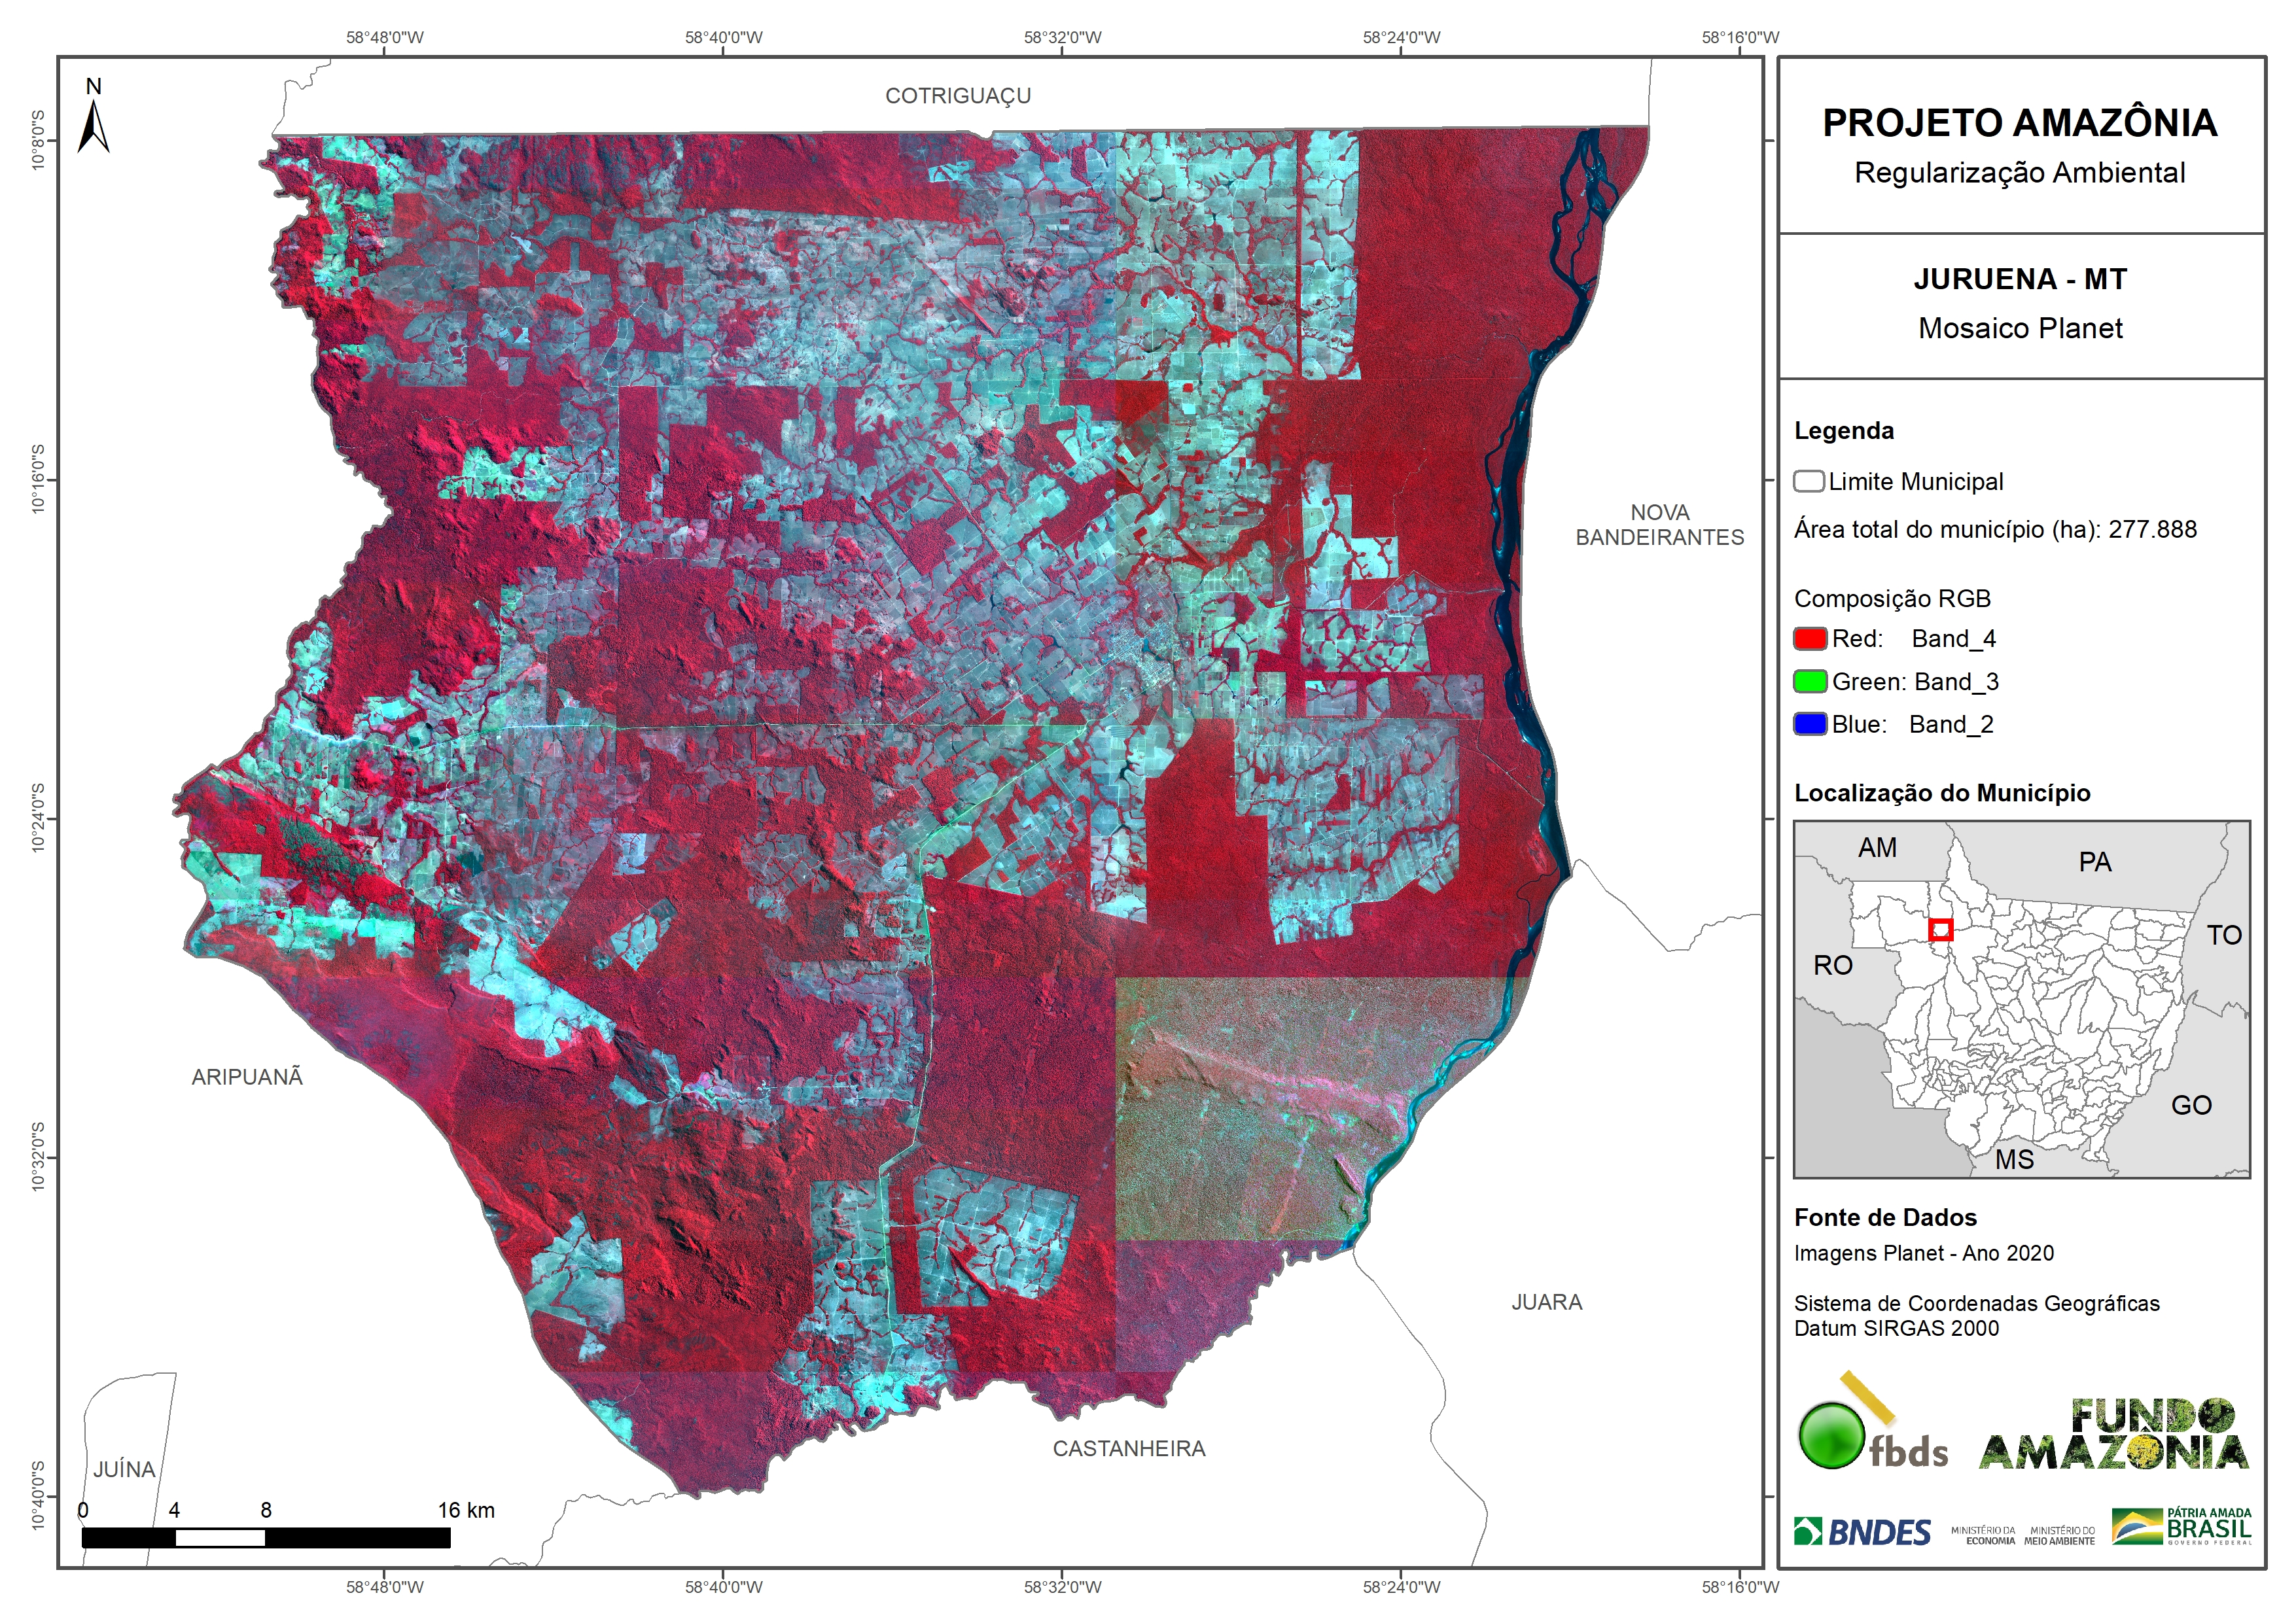Click the Blue Band_2 color swatch
The image size is (2296, 1623).
coord(1810,724)
